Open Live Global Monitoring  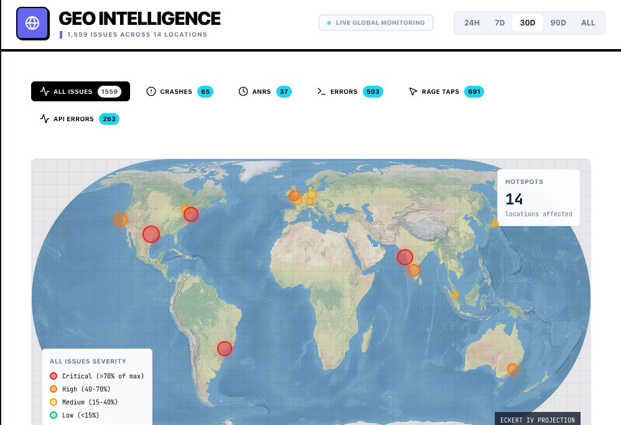376,22
